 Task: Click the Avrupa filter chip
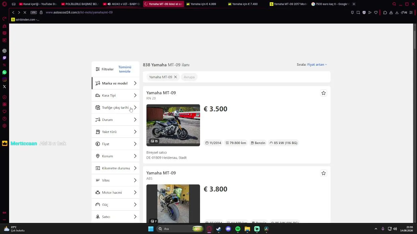[189, 77]
